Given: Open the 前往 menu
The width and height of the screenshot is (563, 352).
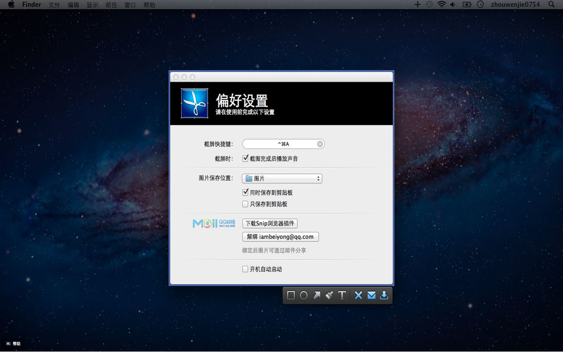Looking at the screenshot, I should (111, 5).
